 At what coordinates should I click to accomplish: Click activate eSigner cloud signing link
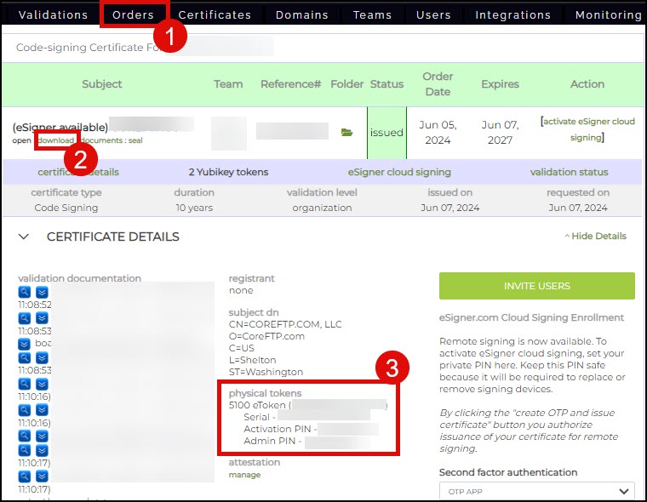pos(587,128)
